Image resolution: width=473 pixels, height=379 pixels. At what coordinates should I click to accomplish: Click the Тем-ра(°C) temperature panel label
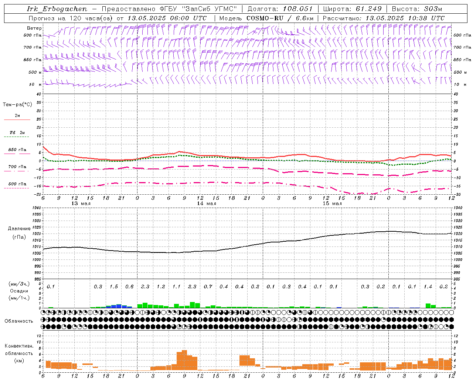(17, 105)
